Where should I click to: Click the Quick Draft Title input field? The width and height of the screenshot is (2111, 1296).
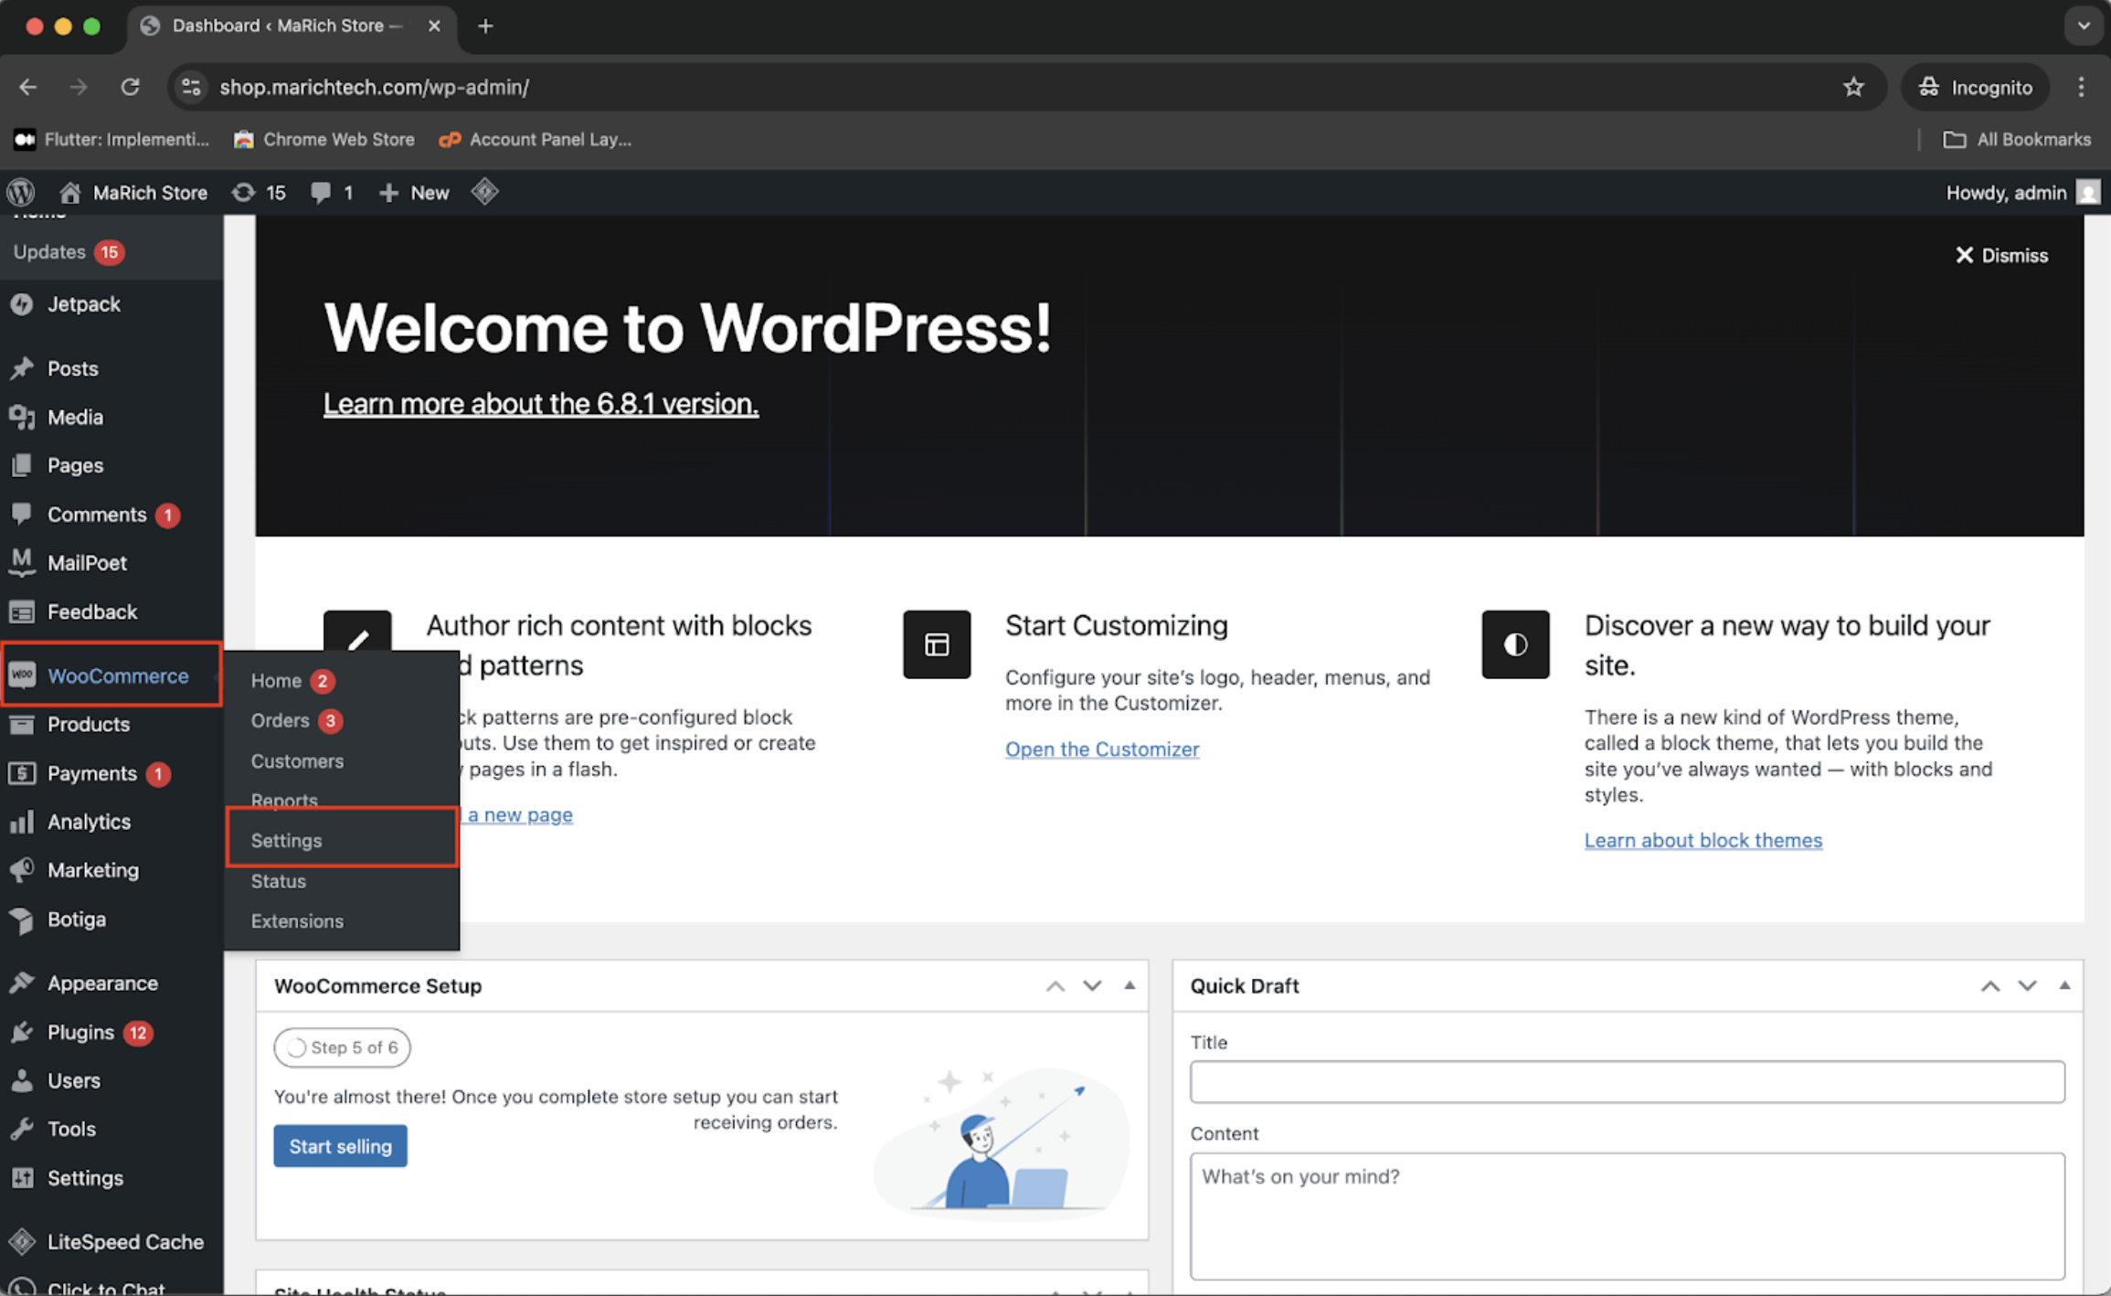[x=1626, y=1081]
